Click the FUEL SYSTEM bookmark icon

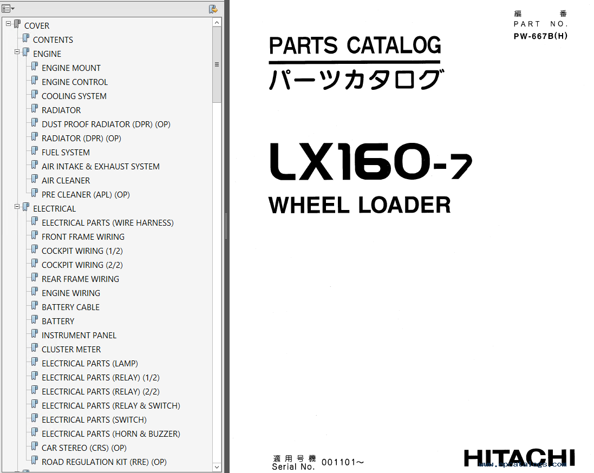click(x=35, y=151)
